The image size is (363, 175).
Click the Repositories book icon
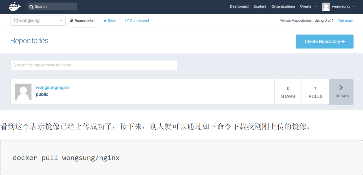pyautogui.click(x=72, y=20)
